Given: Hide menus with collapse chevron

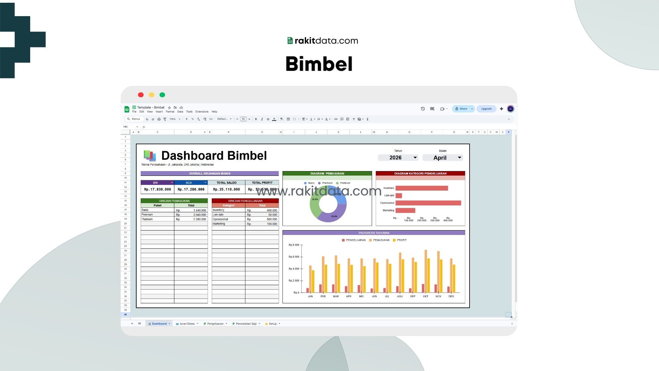Looking at the screenshot, I should coord(509,119).
